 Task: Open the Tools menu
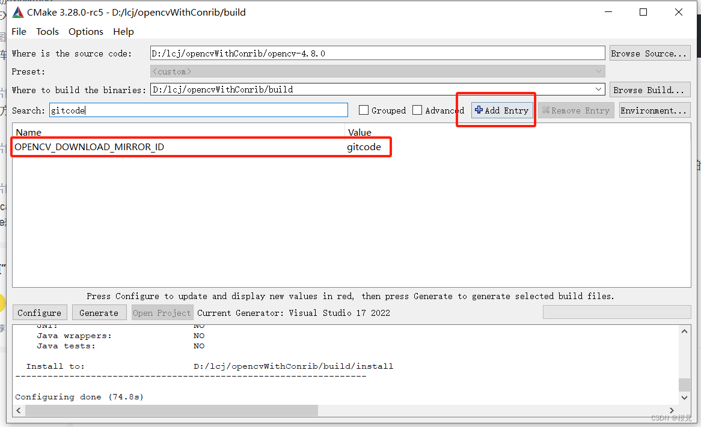click(47, 32)
